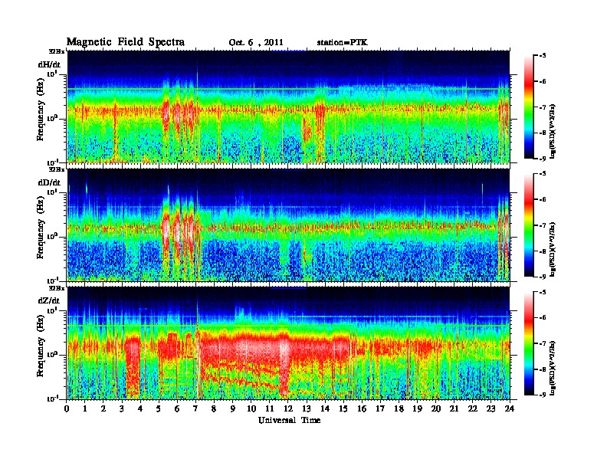Click the "-8" tick on dD/dt color scale
The width and height of the screenshot is (607, 469).
coord(543,251)
